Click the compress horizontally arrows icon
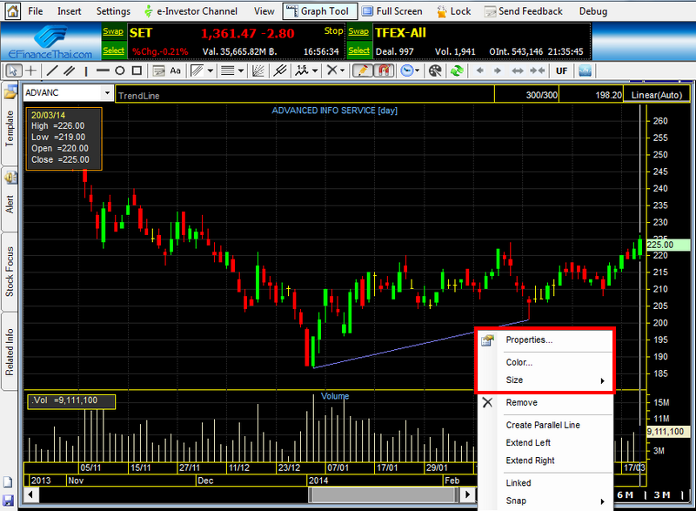This screenshot has width=696, height=511. 537,71
